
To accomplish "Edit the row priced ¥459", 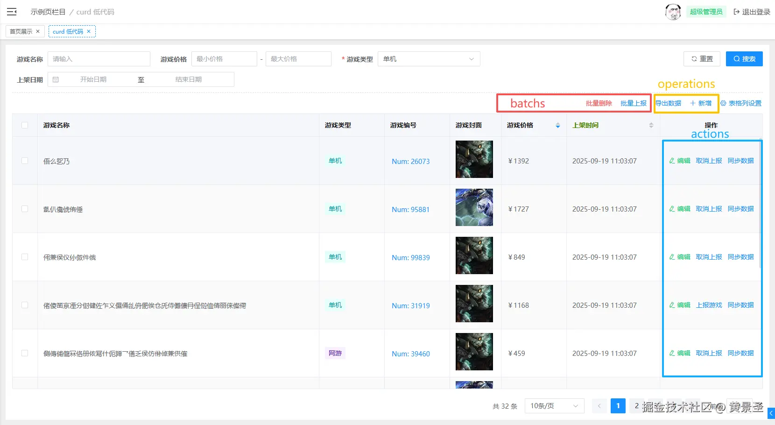I will coord(680,353).
